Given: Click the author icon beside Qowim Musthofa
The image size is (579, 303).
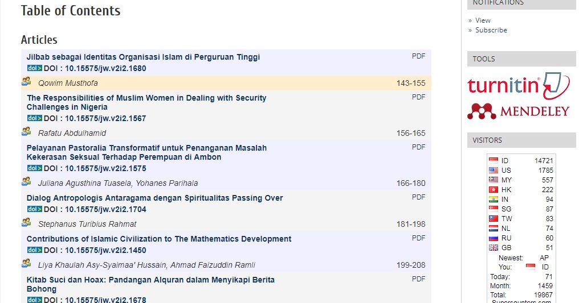Looking at the screenshot, I should [26, 82].
